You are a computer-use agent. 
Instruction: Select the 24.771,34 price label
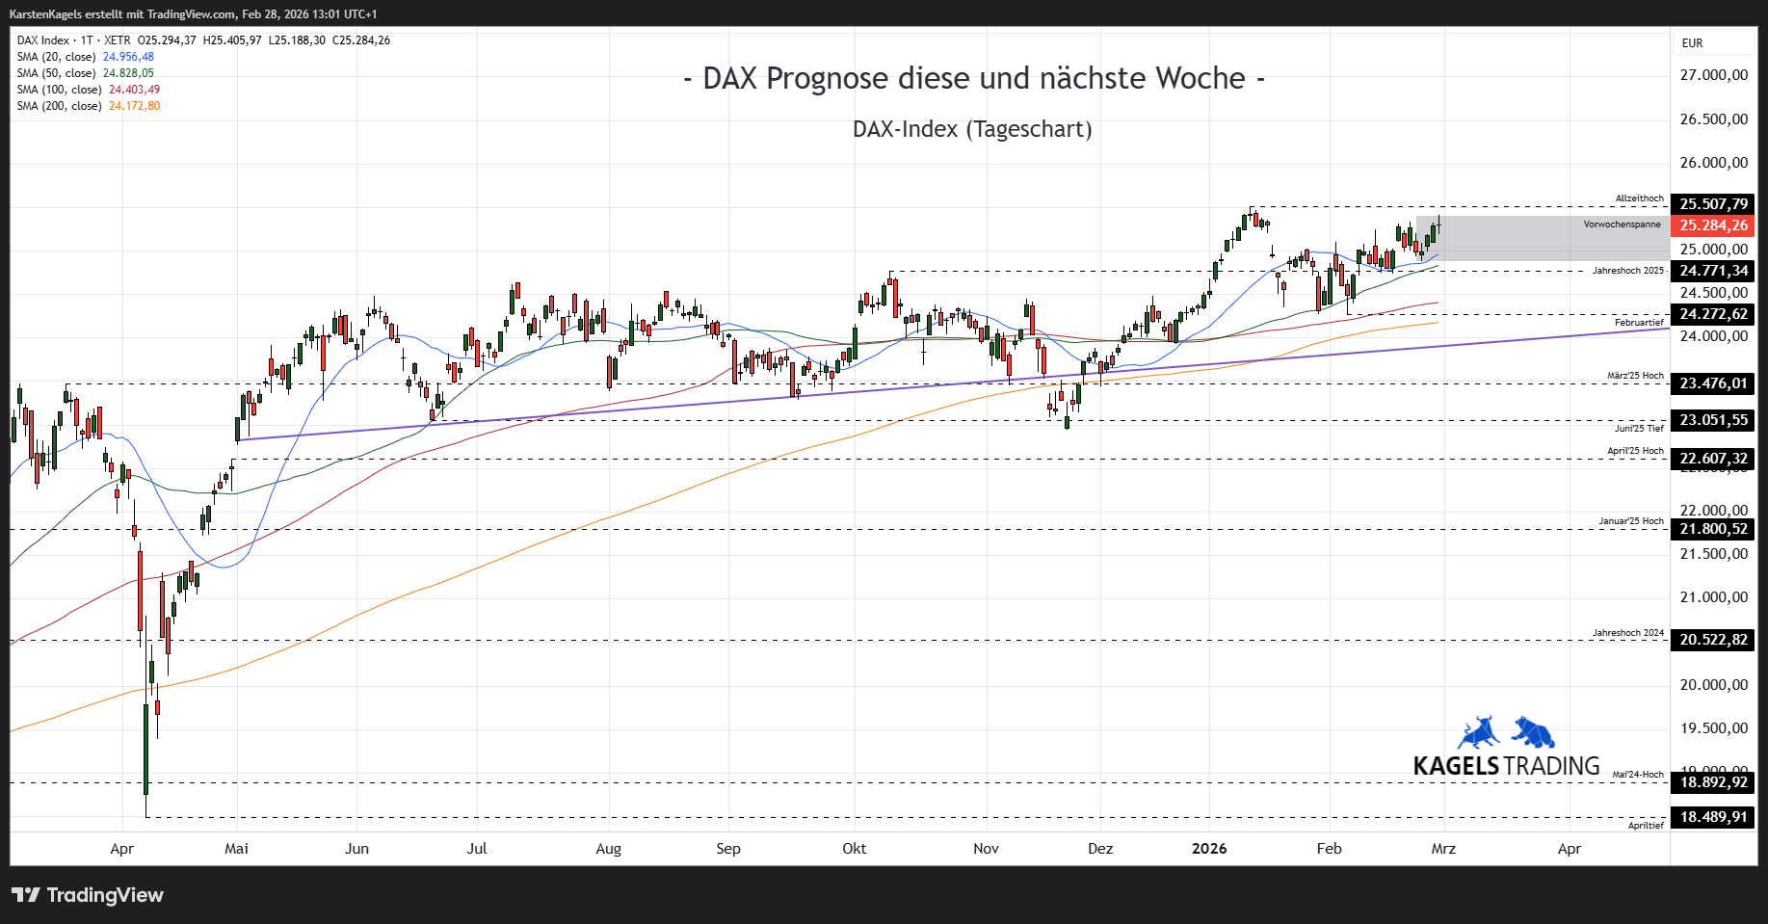pyautogui.click(x=1713, y=271)
